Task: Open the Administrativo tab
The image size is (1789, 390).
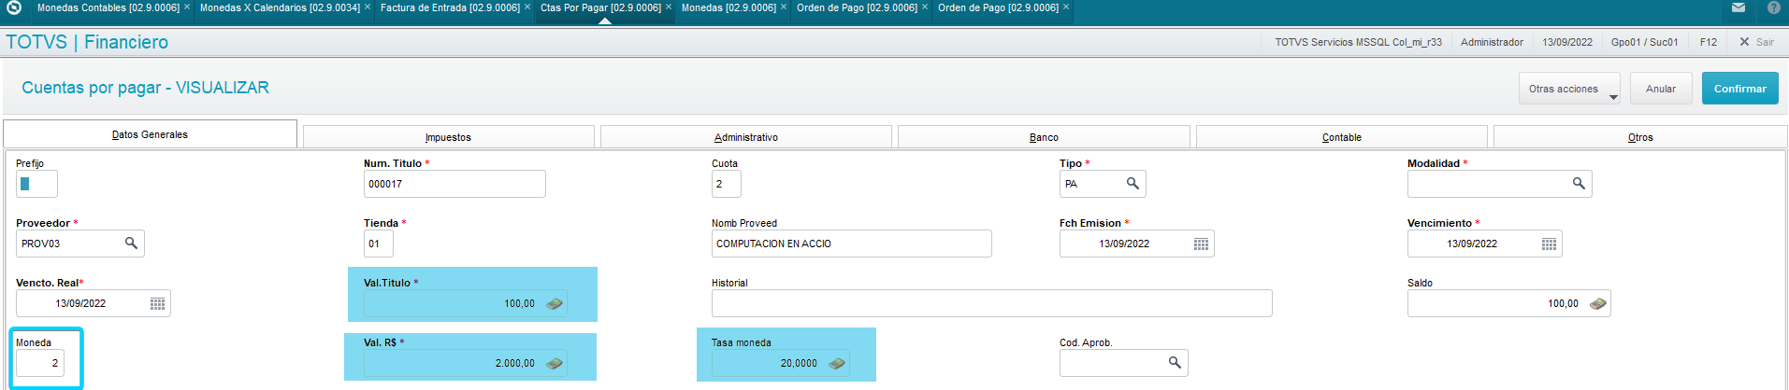Action: tap(745, 137)
